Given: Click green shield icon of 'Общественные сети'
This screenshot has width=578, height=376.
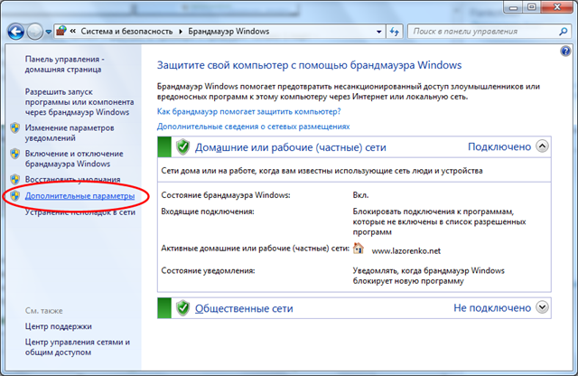Looking at the screenshot, I should click(182, 308).
